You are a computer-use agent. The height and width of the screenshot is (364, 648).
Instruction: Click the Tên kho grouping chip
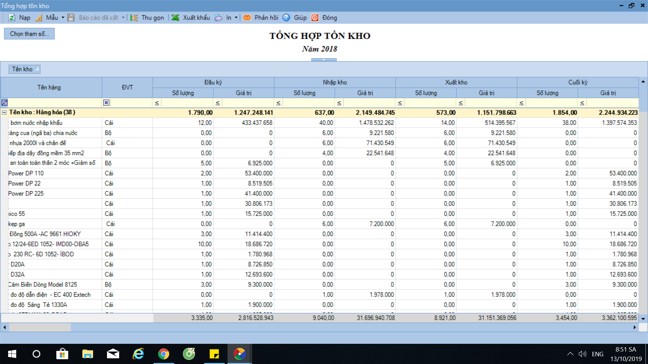[x=25, y=69]
